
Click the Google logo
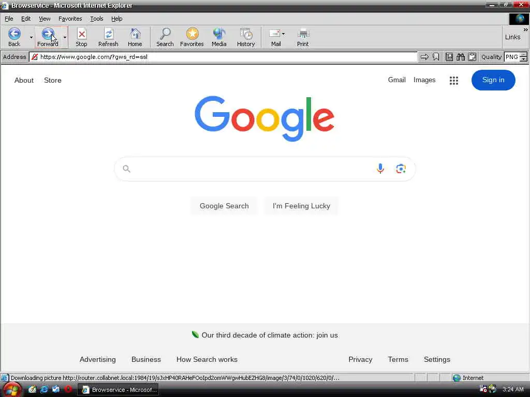point(264,118)
